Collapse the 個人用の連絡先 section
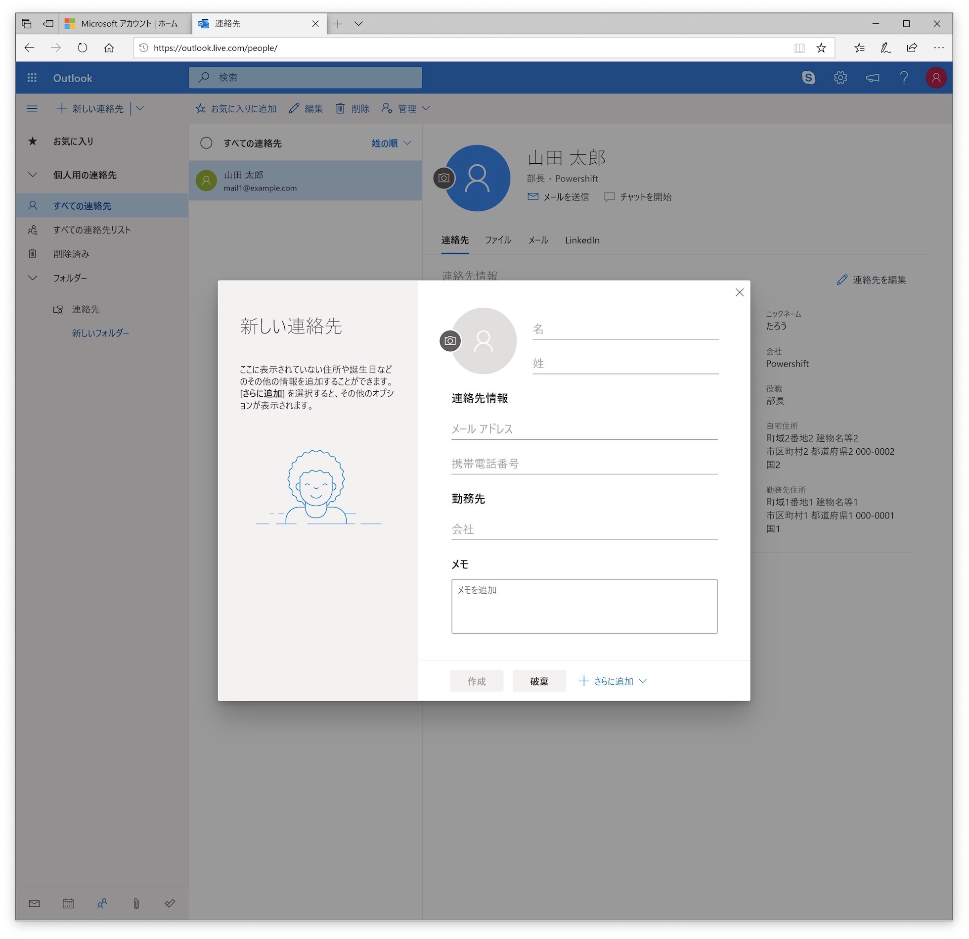This screenshot has width=969, height=939. (33, 175)
